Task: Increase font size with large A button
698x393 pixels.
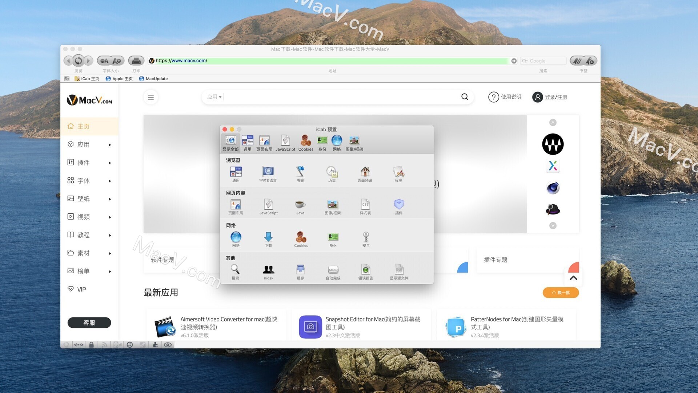Action: (117, 61)
